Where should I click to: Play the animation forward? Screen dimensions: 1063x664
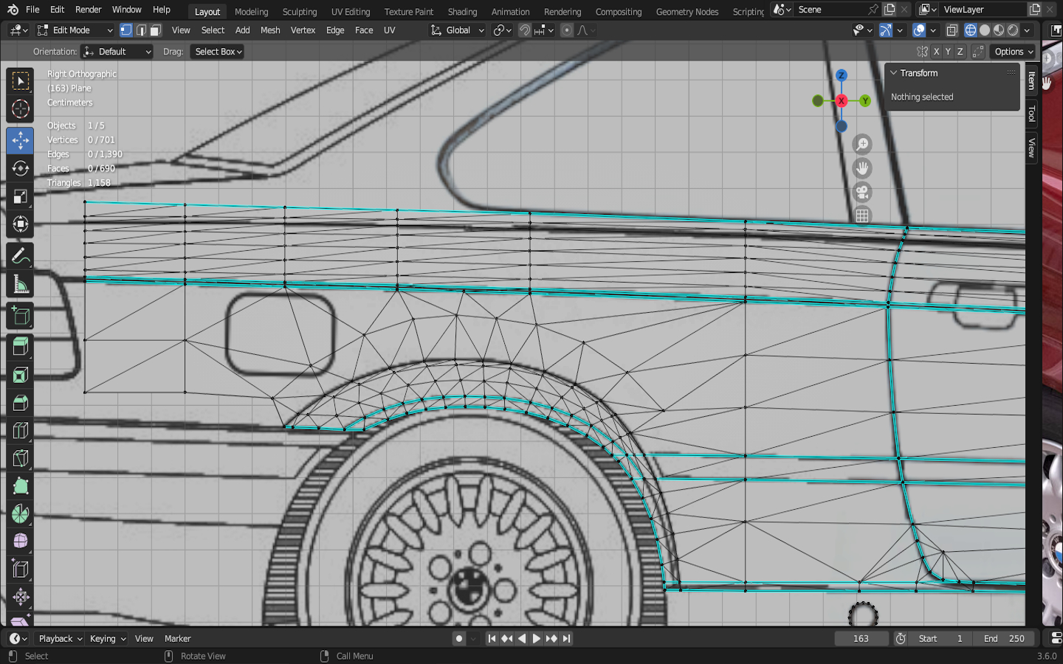537,639
